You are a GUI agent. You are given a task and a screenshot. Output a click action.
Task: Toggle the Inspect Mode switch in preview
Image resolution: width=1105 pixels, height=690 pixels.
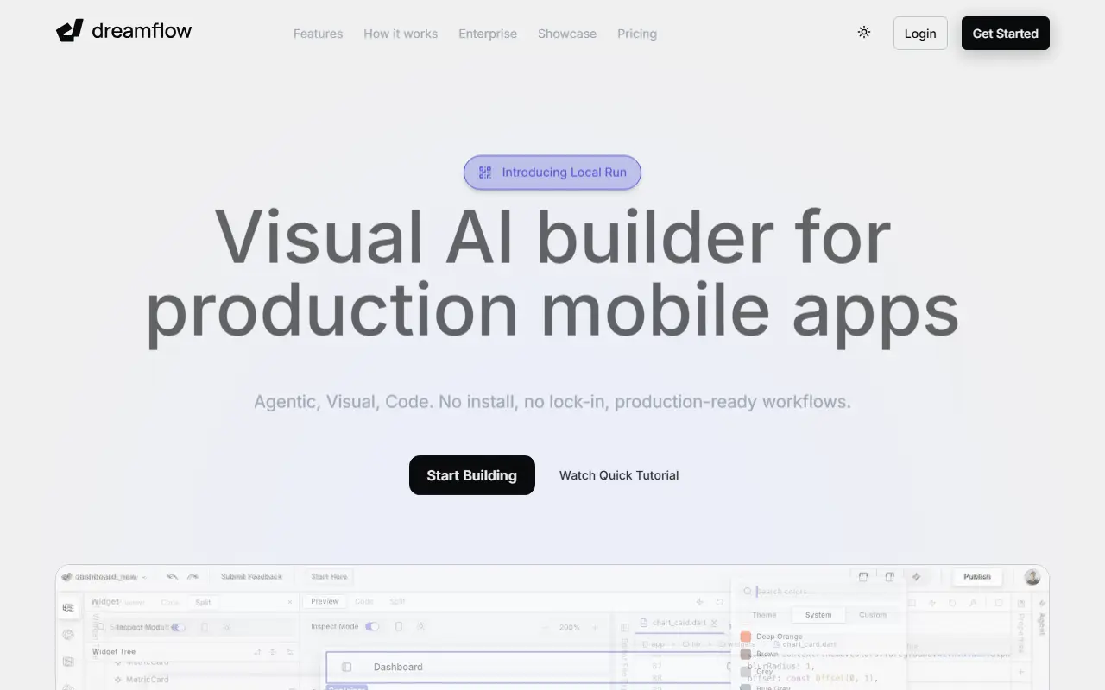372,626
